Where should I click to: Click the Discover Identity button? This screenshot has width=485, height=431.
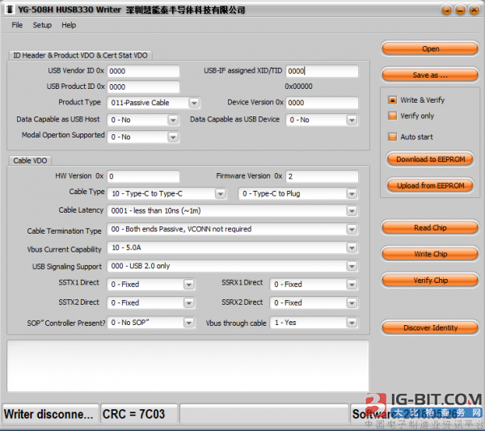click(430, 327)
